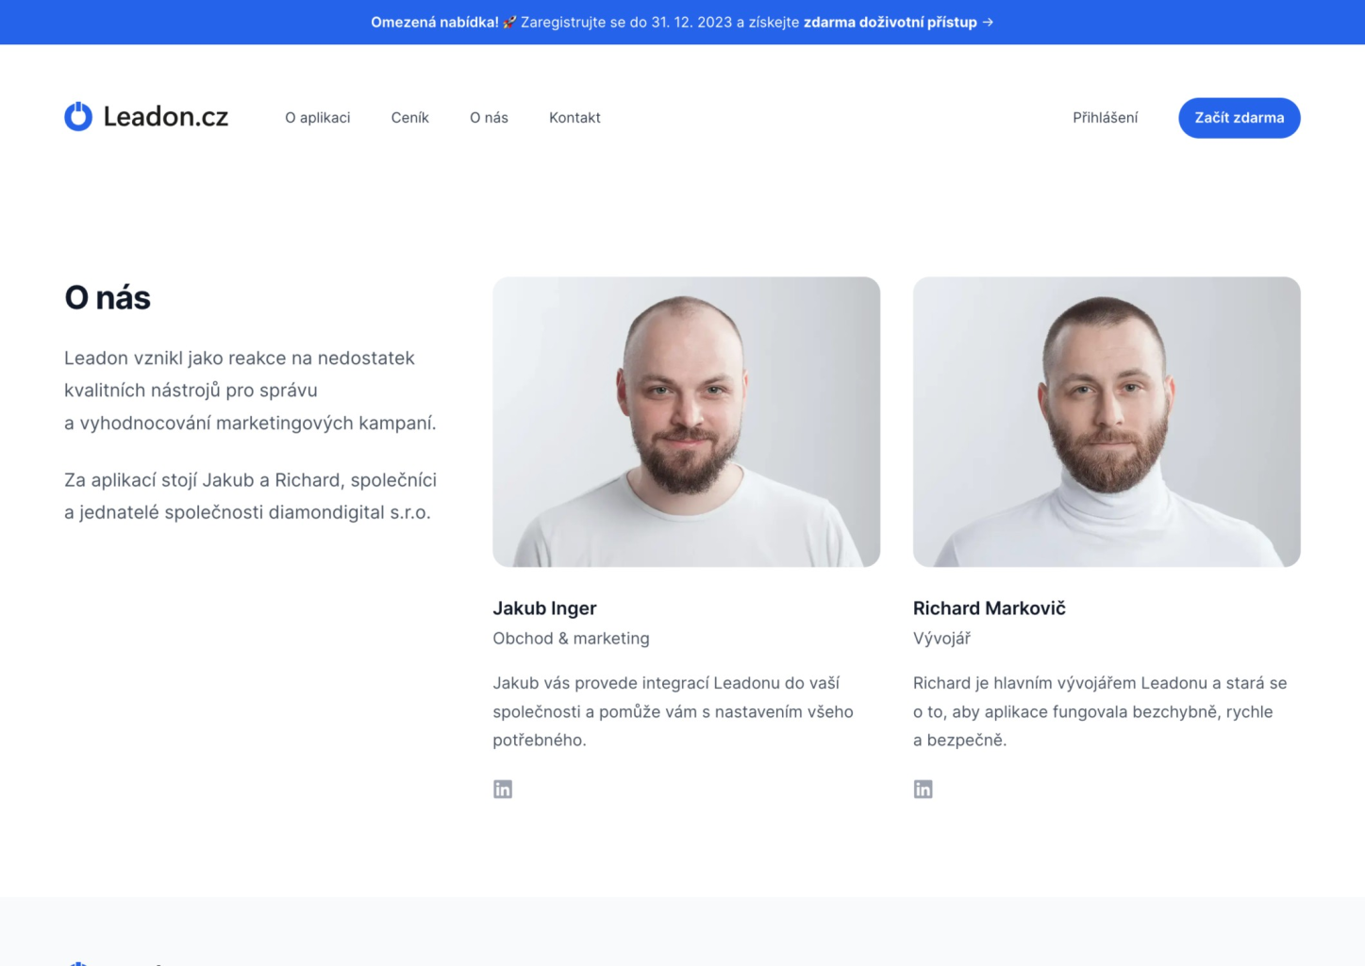Click the rocket emoji in the promo banner
Viewport: 1365px width, 966px height.
click(x=509, y=23)
